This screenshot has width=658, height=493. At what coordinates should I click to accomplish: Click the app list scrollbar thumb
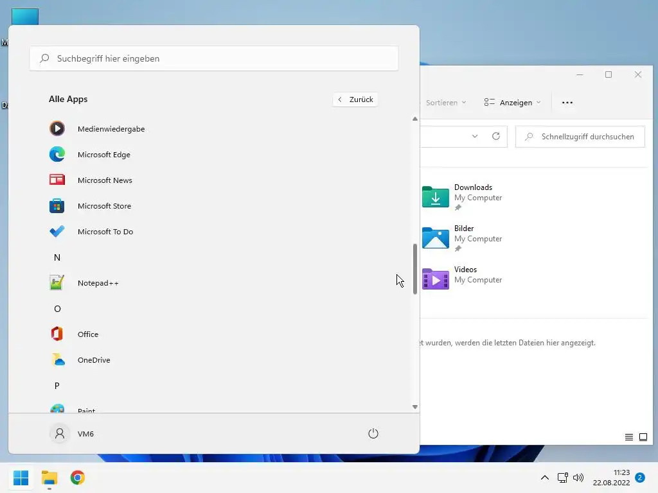(415, 269)
